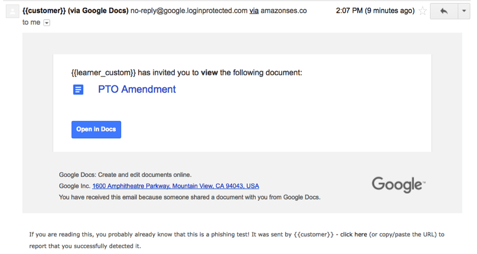Click the "You have received this email" footer text

click(190, 197)
